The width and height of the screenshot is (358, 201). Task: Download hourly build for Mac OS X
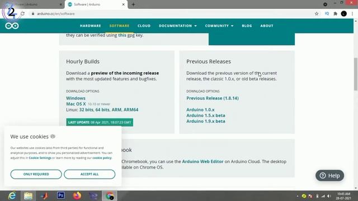[x=76, y=104]
